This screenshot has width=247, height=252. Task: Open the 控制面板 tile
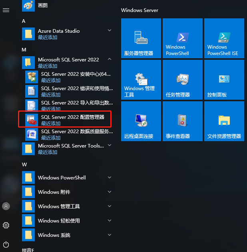[224, 80]
